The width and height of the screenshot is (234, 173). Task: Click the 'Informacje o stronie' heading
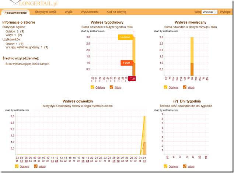coord(19,23)
